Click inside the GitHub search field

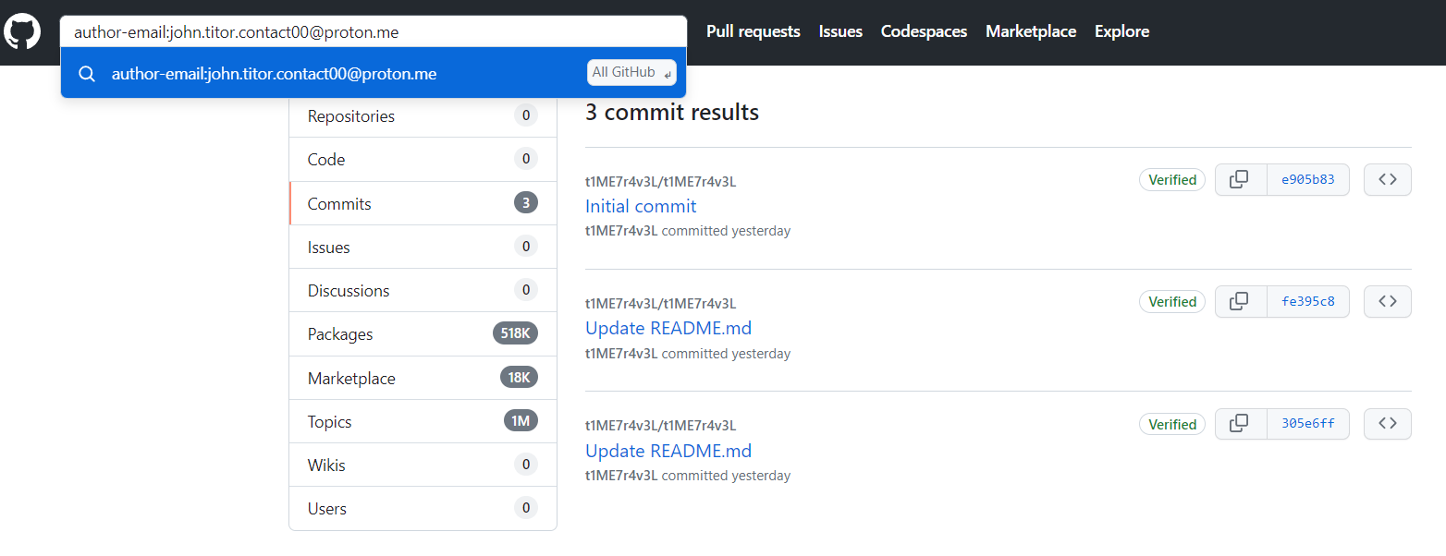point(374,31)
